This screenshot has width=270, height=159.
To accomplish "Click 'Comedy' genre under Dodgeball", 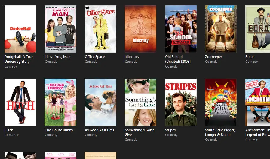I will pos(11,66).
